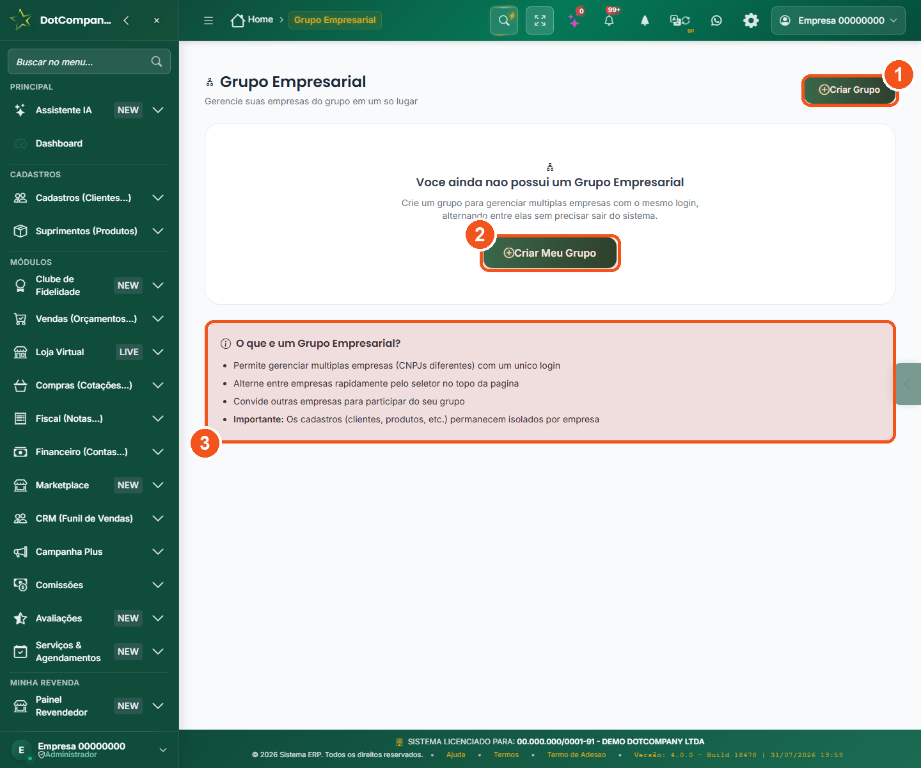The width and height of the screenshot is (921, 768).
Task: Click the Grupo Empresarial breadcrumb
Action: (x=335, y=20)
